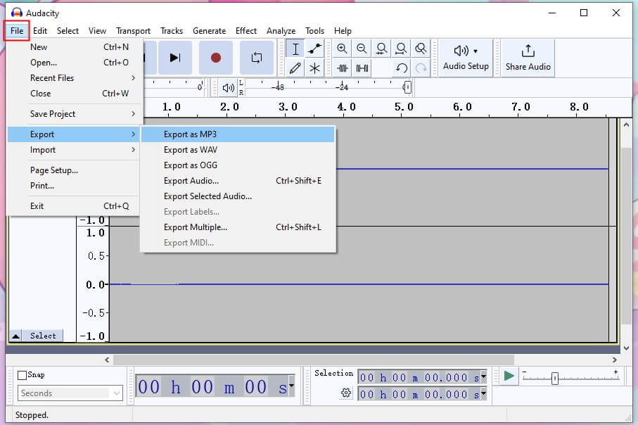Click the Trim audio outside selection icon
The width and height of the screenshot is (638, 425).
point(342,68)
